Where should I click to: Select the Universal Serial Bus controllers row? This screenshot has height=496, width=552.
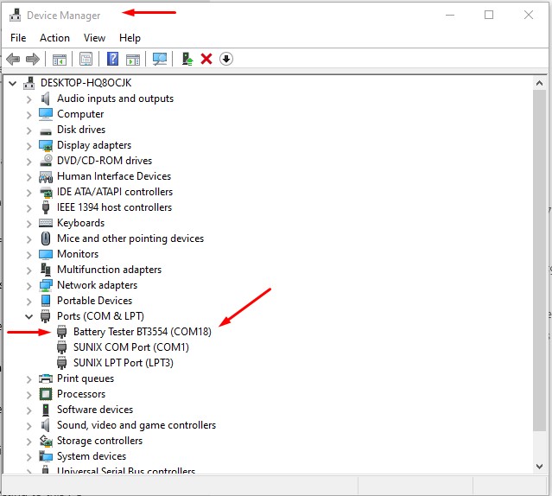coord(126,471)
